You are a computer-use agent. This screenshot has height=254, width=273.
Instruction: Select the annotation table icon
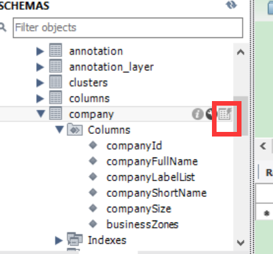point(56,51)
